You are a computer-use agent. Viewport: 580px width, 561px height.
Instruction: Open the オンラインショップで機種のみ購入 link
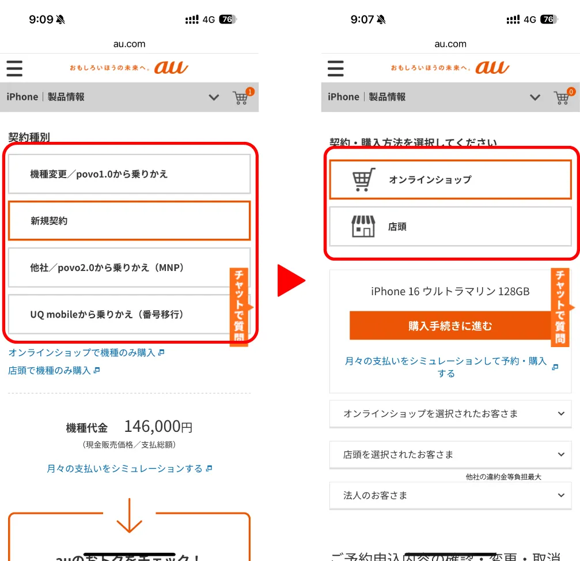tap(82, 352)
